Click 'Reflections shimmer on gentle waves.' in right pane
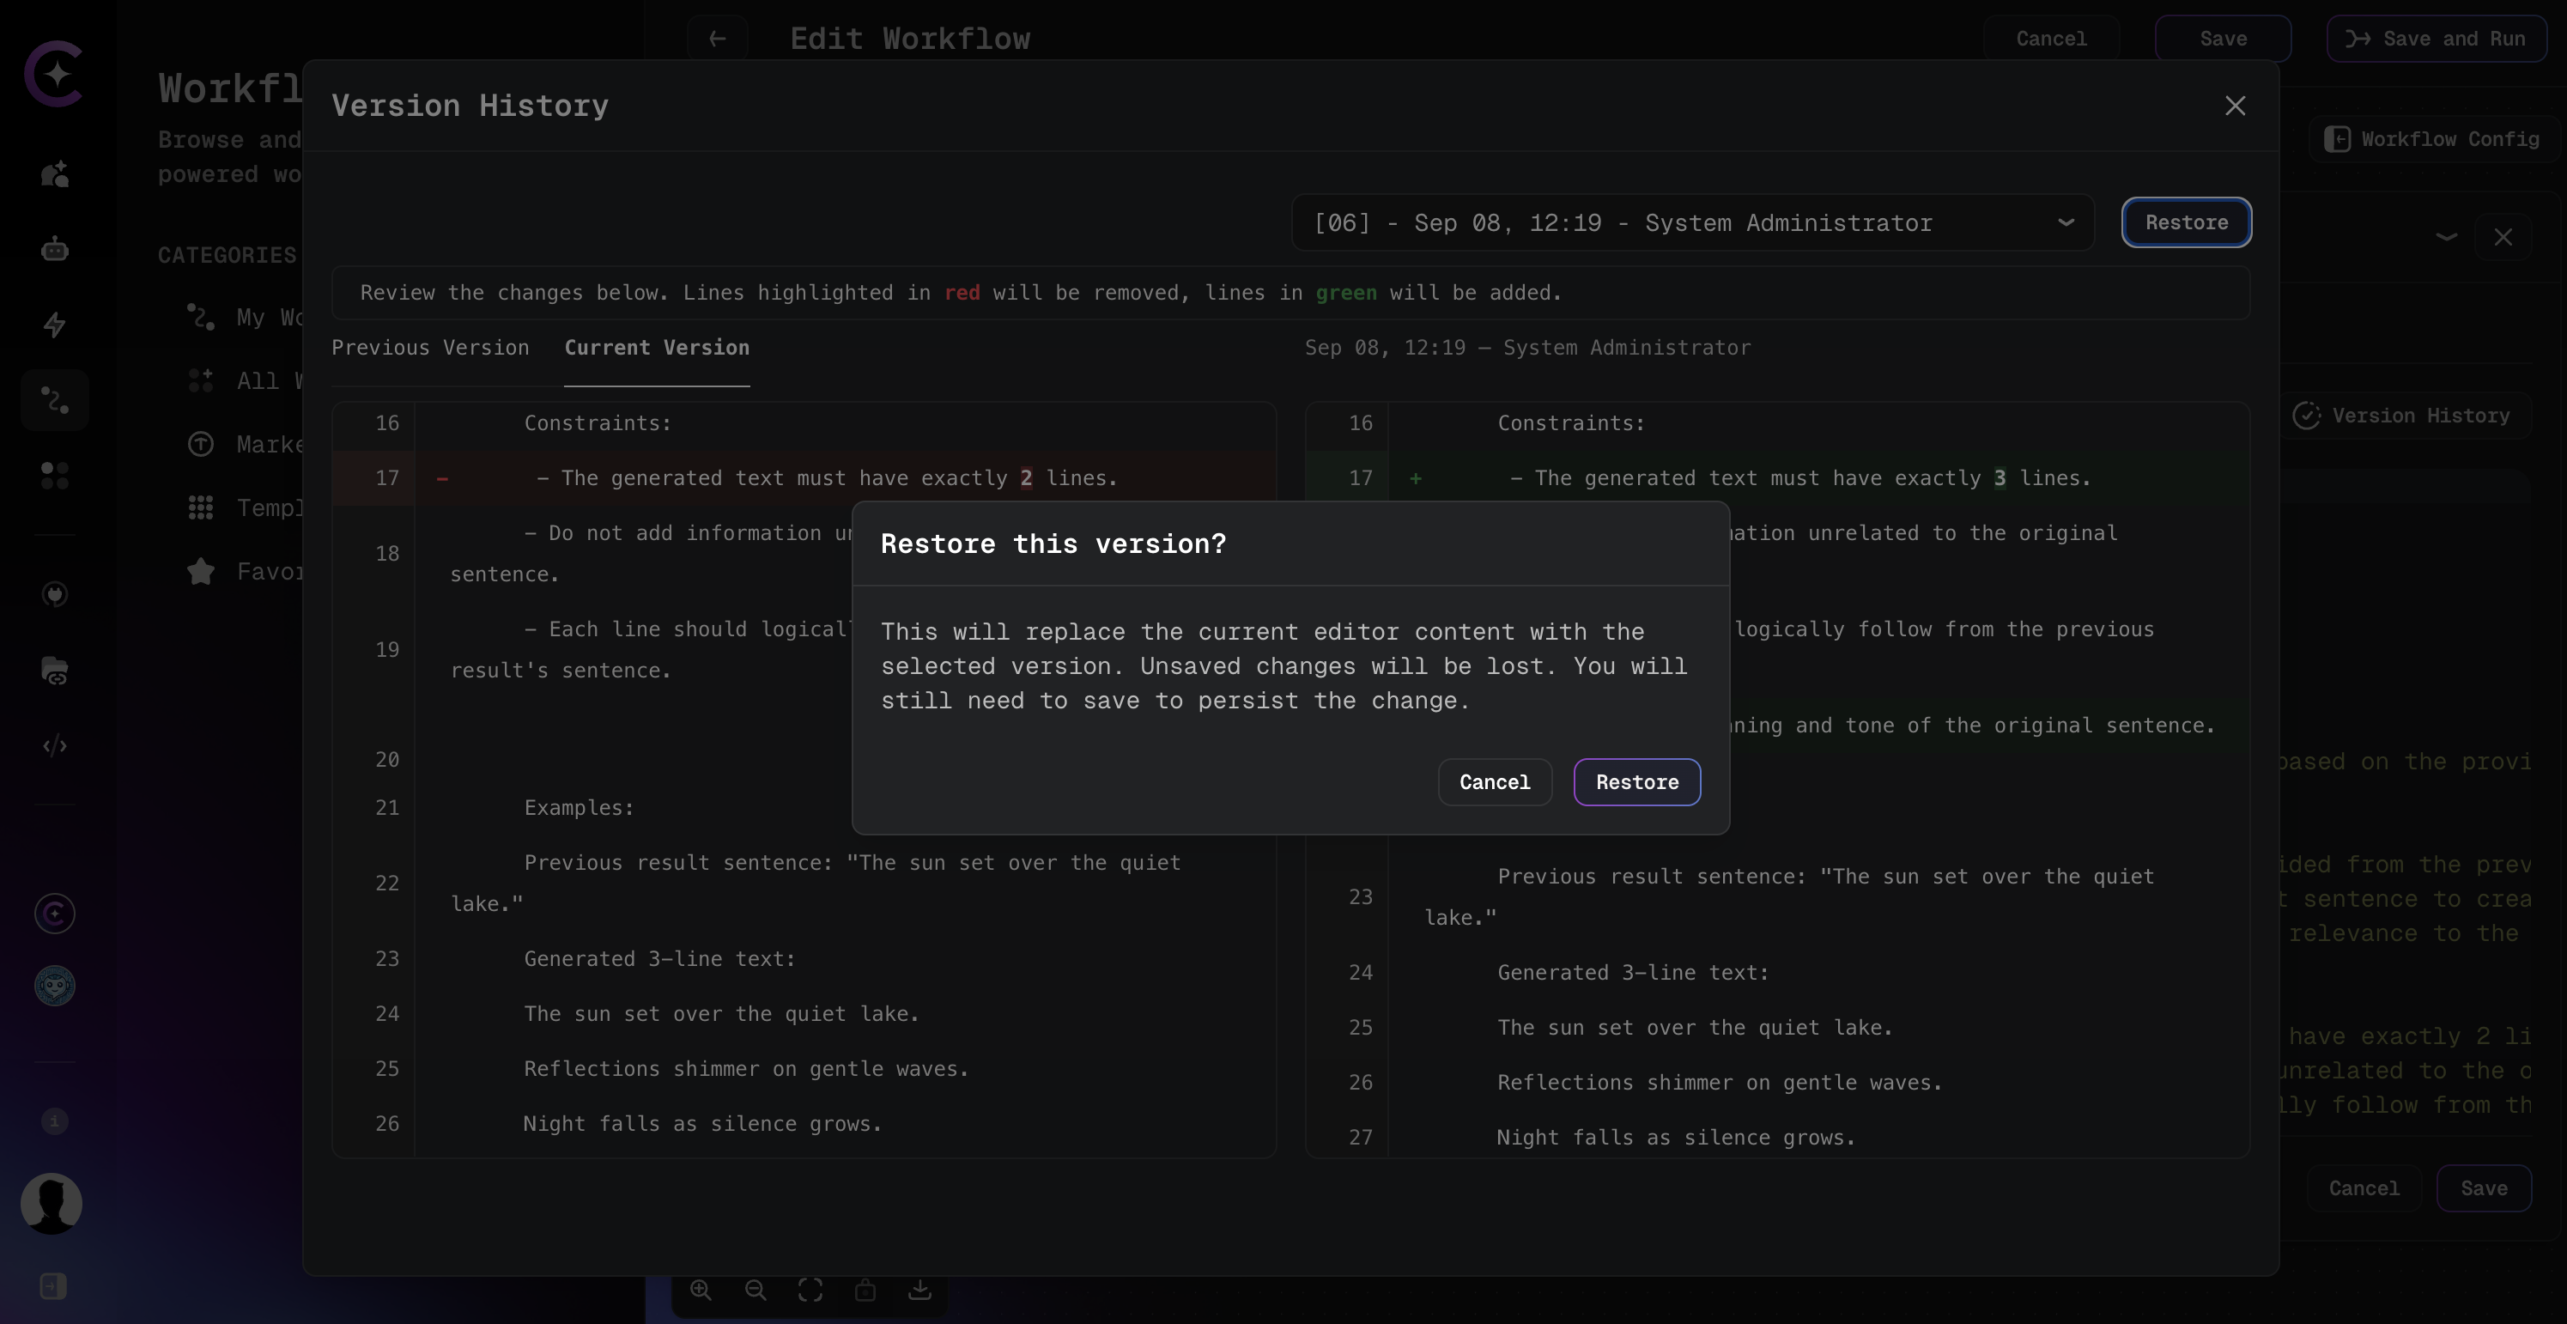Image resolution: width=2567 pixels, height=1324 pixels. [1720, 1083]
